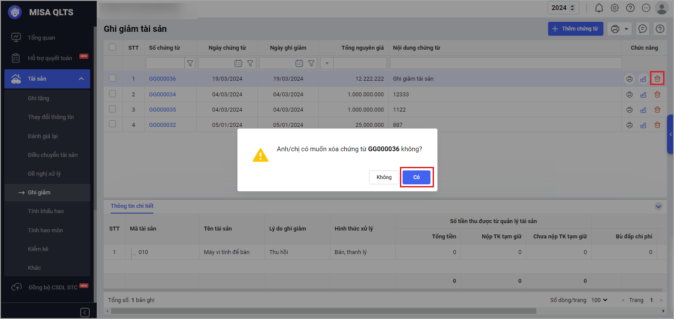Click filter funnel for Ngày ghi giảm
Image resolution: width=674 pixels, height=319 pixels.
point(311,63)
